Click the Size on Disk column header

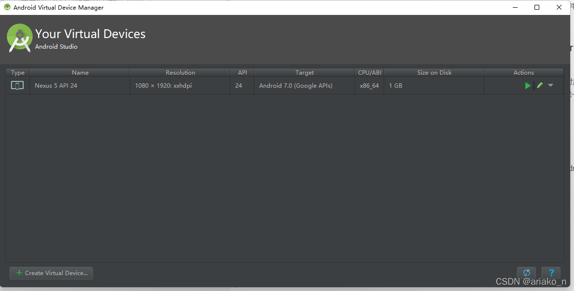click(434, 72)
